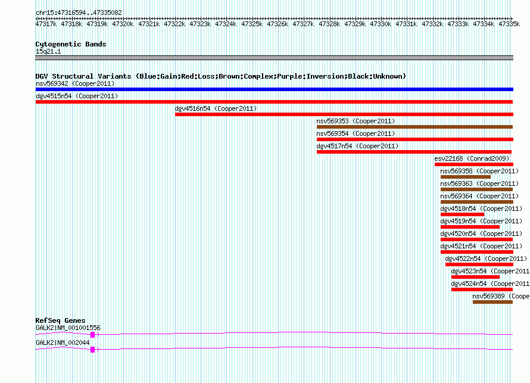Click the brown nsv569363 variant bar

(476, 189)
